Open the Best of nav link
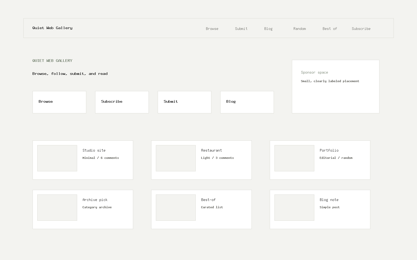Viewport: 417px width, 260px height. [330, 29]
